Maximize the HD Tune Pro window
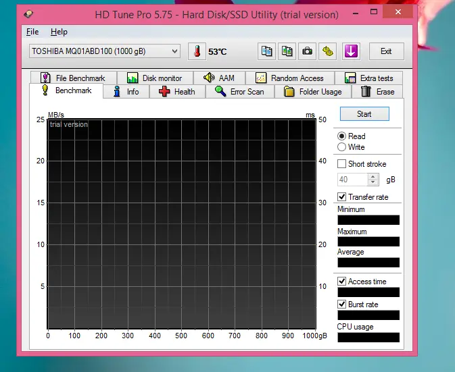Screen dimensions: 455x372 (x=374, y=12)
